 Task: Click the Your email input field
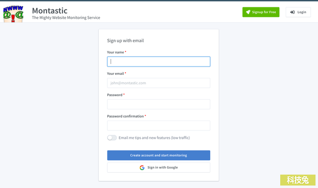click(159, 83)
